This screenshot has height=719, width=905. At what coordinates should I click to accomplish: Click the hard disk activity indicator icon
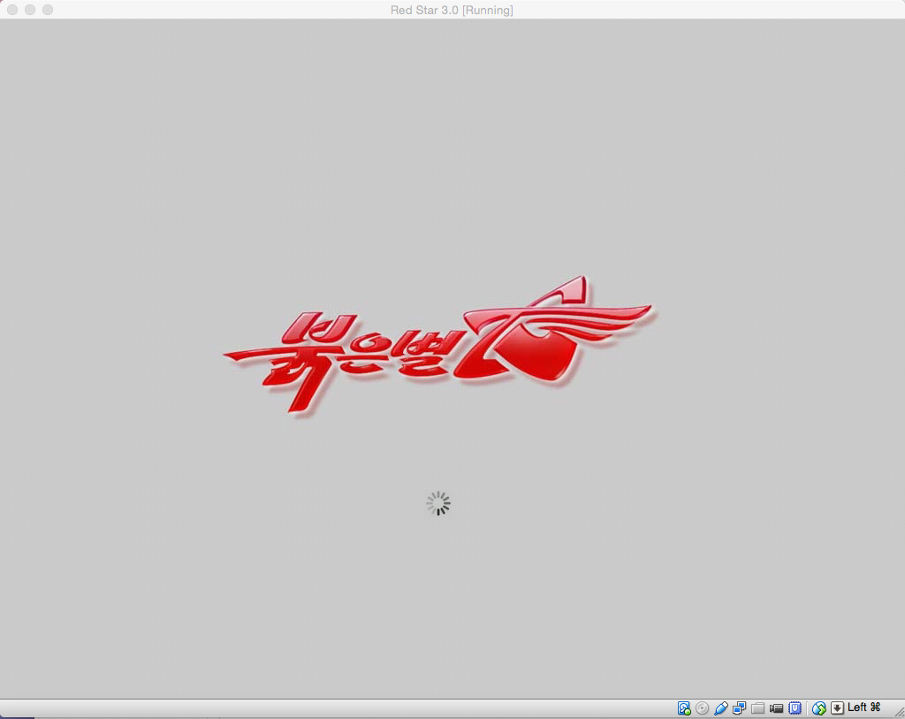pos(684,708)
